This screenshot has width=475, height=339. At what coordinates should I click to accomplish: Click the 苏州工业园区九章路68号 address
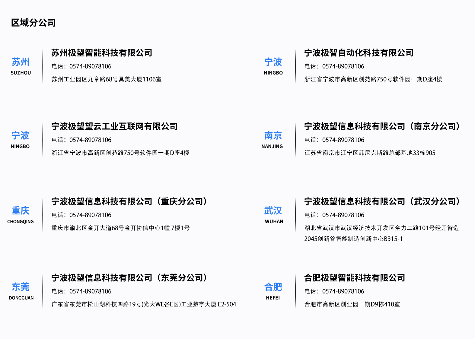107,79
